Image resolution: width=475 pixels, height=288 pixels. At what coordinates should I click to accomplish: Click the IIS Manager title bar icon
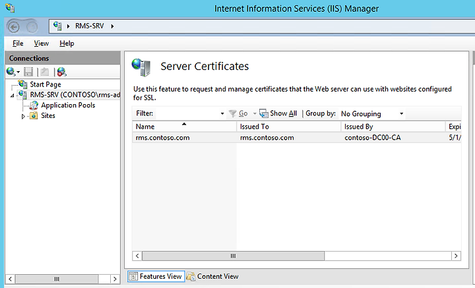coord(10,8)
